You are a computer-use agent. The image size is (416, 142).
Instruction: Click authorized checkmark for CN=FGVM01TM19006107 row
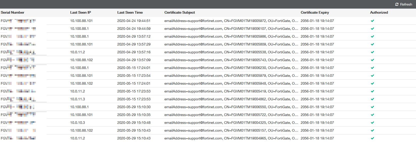click(x=372, y=29)
